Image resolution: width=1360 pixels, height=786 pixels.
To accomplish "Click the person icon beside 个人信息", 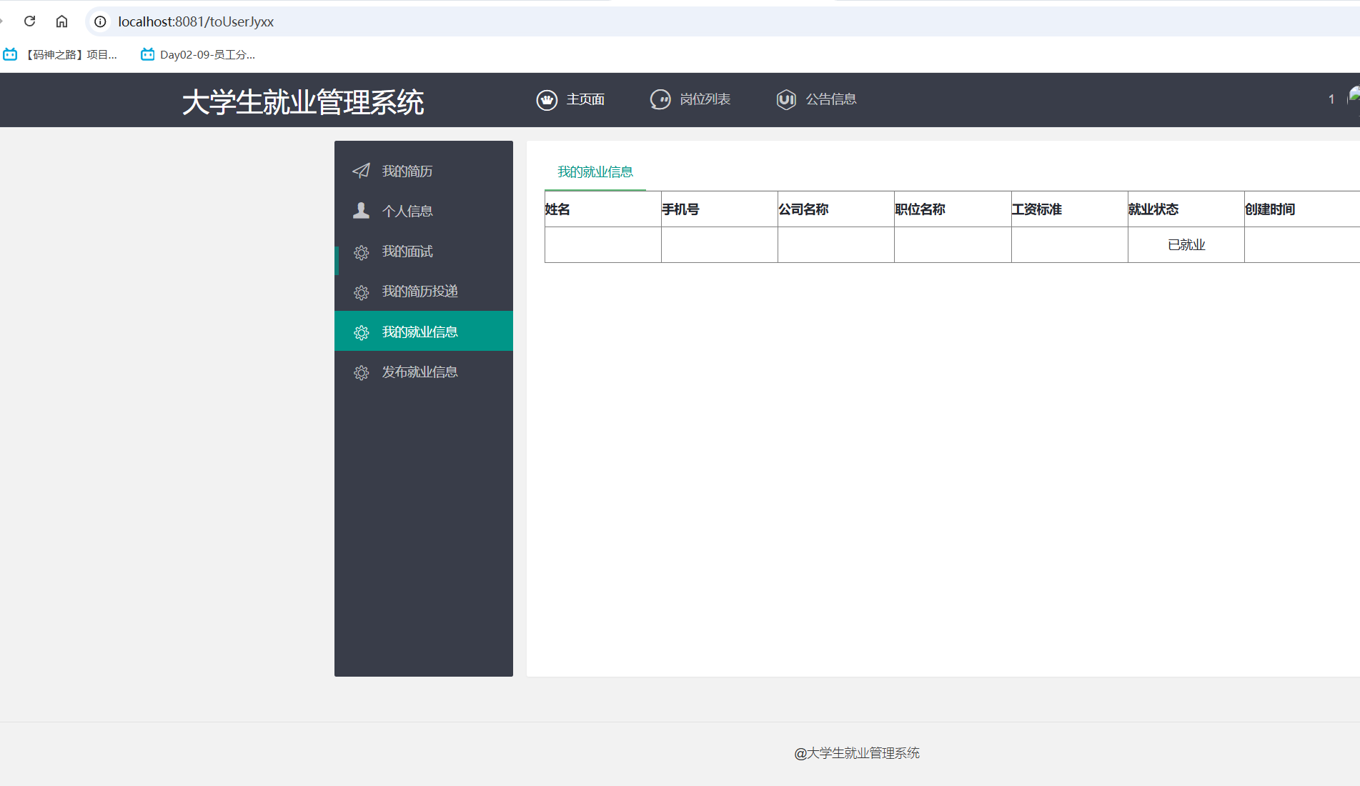I will point(361,211).
